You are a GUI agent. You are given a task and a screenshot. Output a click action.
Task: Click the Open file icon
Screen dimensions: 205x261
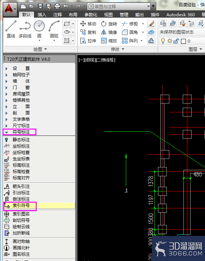(32, 6)
